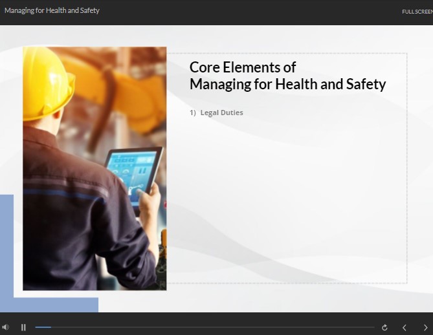
Task: Switch to full screen mode
Action: point(417,12)
